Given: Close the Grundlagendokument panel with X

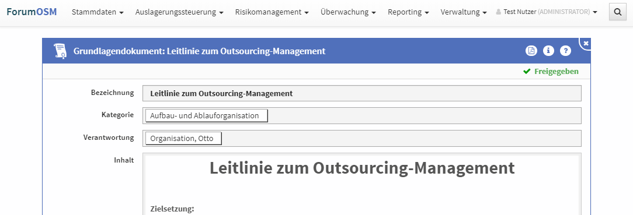Looking at the screenshot, I should [586, 43].
